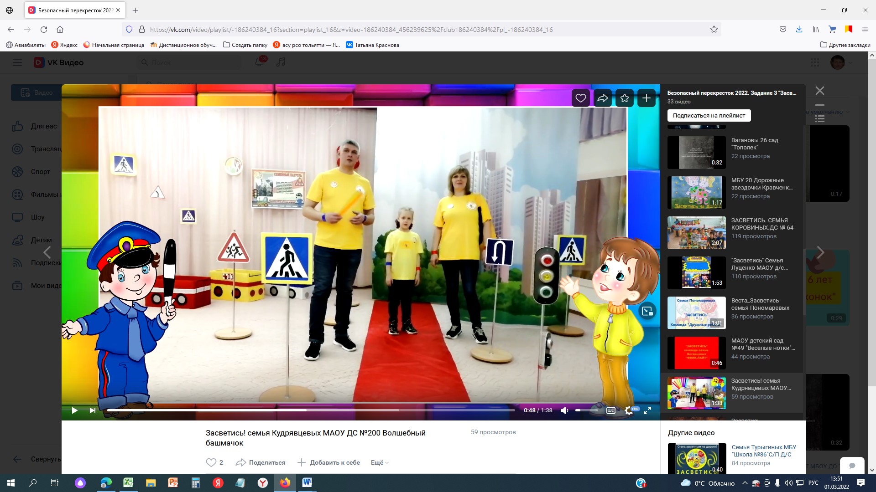Open Firefox downloads arrow
The width and height of the screenshot is (876, 492).
[799, 30]
